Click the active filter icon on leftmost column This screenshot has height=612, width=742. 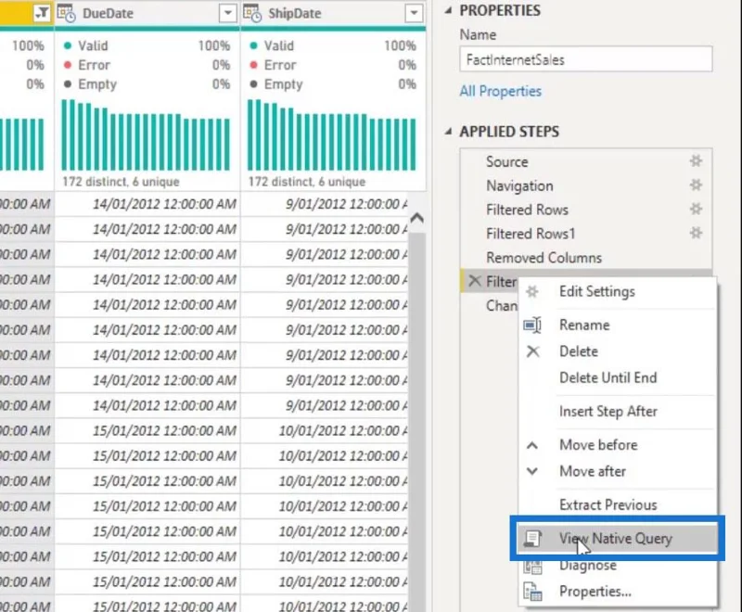[42, 13]
